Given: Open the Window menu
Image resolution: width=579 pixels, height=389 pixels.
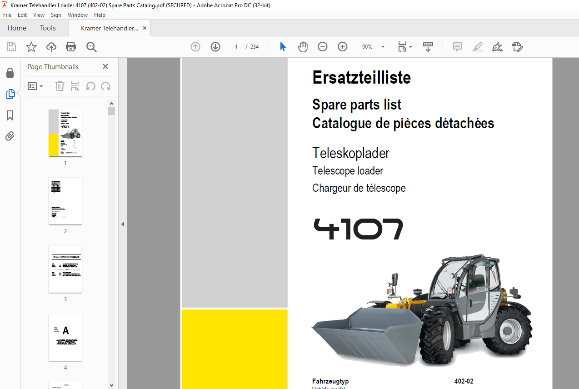Looking at the screenshot, I should (x=78, y=15).
